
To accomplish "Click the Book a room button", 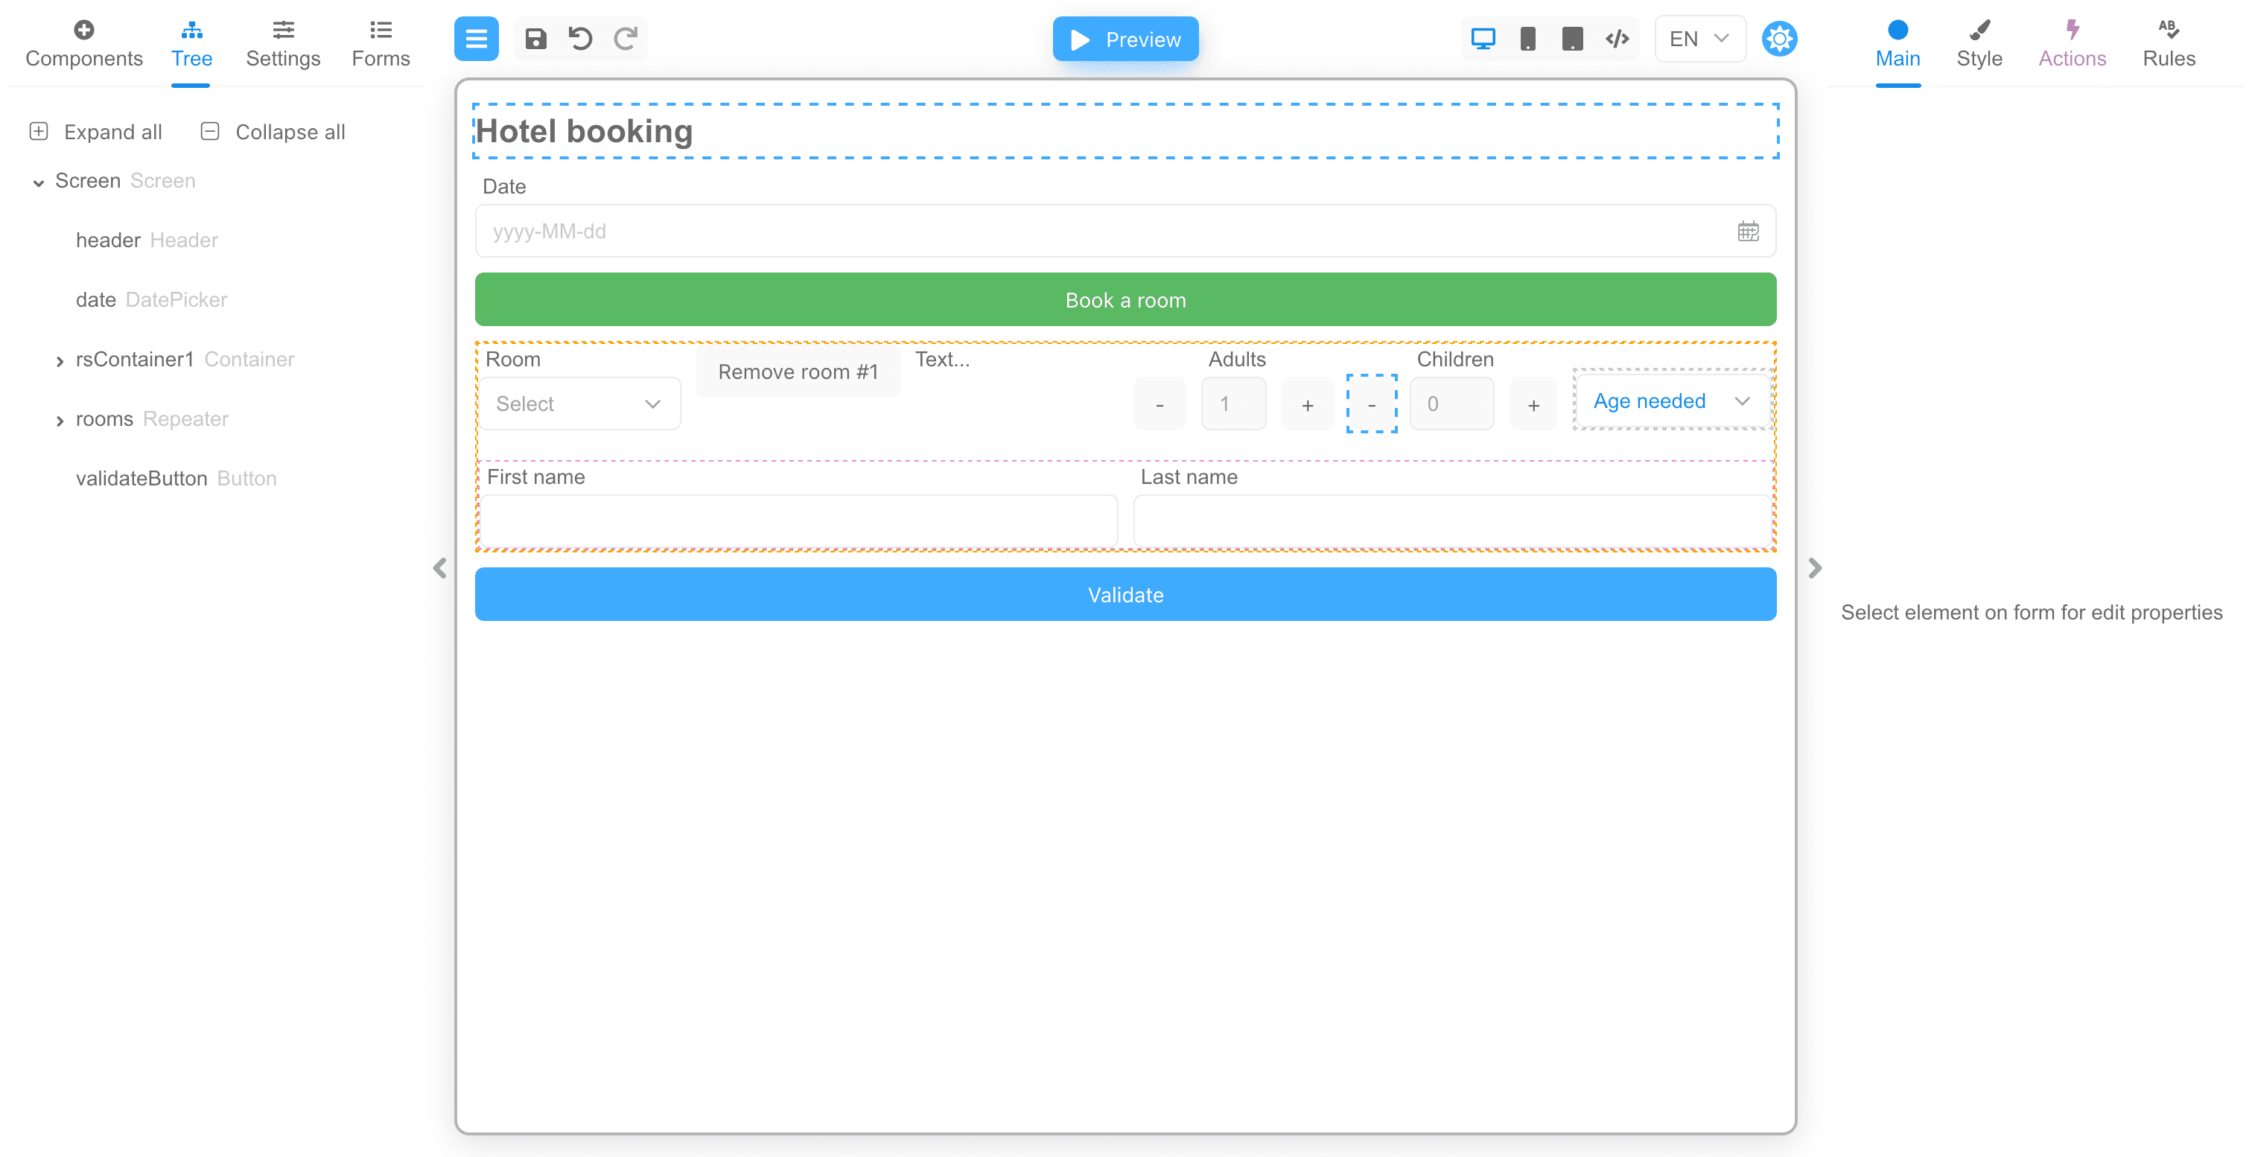I will [x=1125, y=300].
